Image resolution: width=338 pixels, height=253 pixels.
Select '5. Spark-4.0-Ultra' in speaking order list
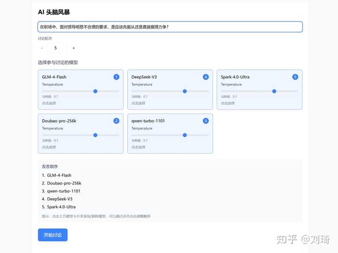[59, 207]
